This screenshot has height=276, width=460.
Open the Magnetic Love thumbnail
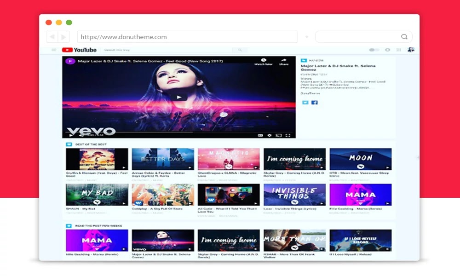[229, 159]
